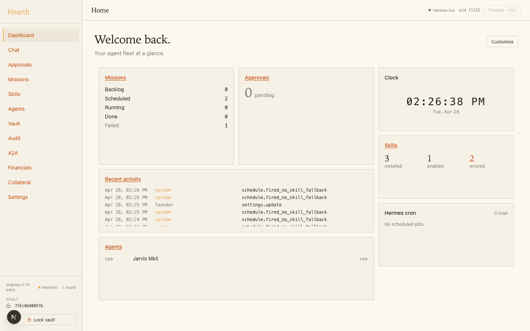The image size is (530, 331).
Task: Select Missions in the sidebar navigation
Action: point(41,79)
